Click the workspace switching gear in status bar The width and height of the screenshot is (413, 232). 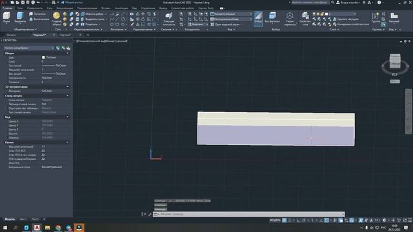(x=385, y=220)
